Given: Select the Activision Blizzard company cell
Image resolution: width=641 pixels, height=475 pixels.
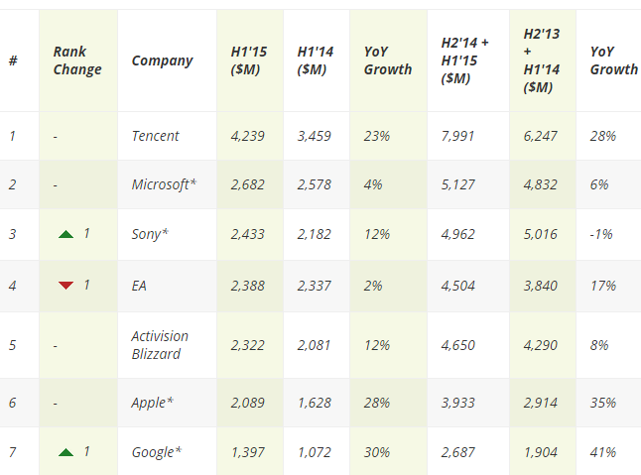Looking at the screenshot, I should [x=160, y=345].
